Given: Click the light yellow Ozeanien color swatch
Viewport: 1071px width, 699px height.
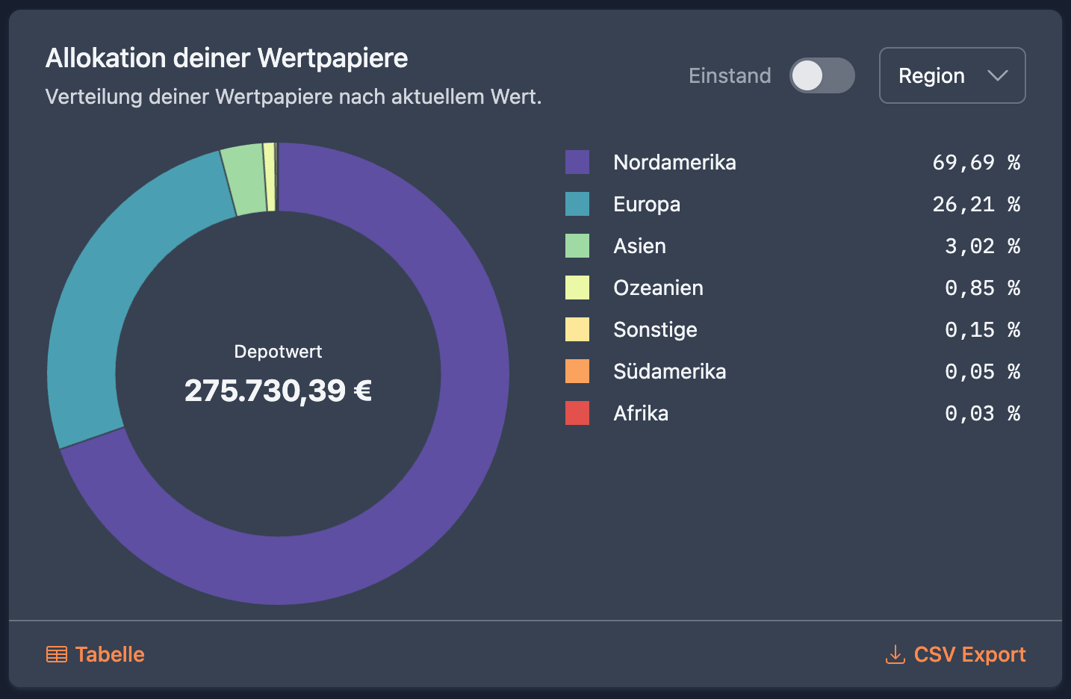Looking at the screenshot, I should 577,288.
